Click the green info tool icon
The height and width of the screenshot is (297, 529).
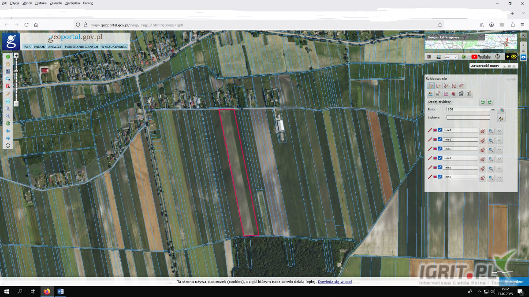[x=8, y=57]
